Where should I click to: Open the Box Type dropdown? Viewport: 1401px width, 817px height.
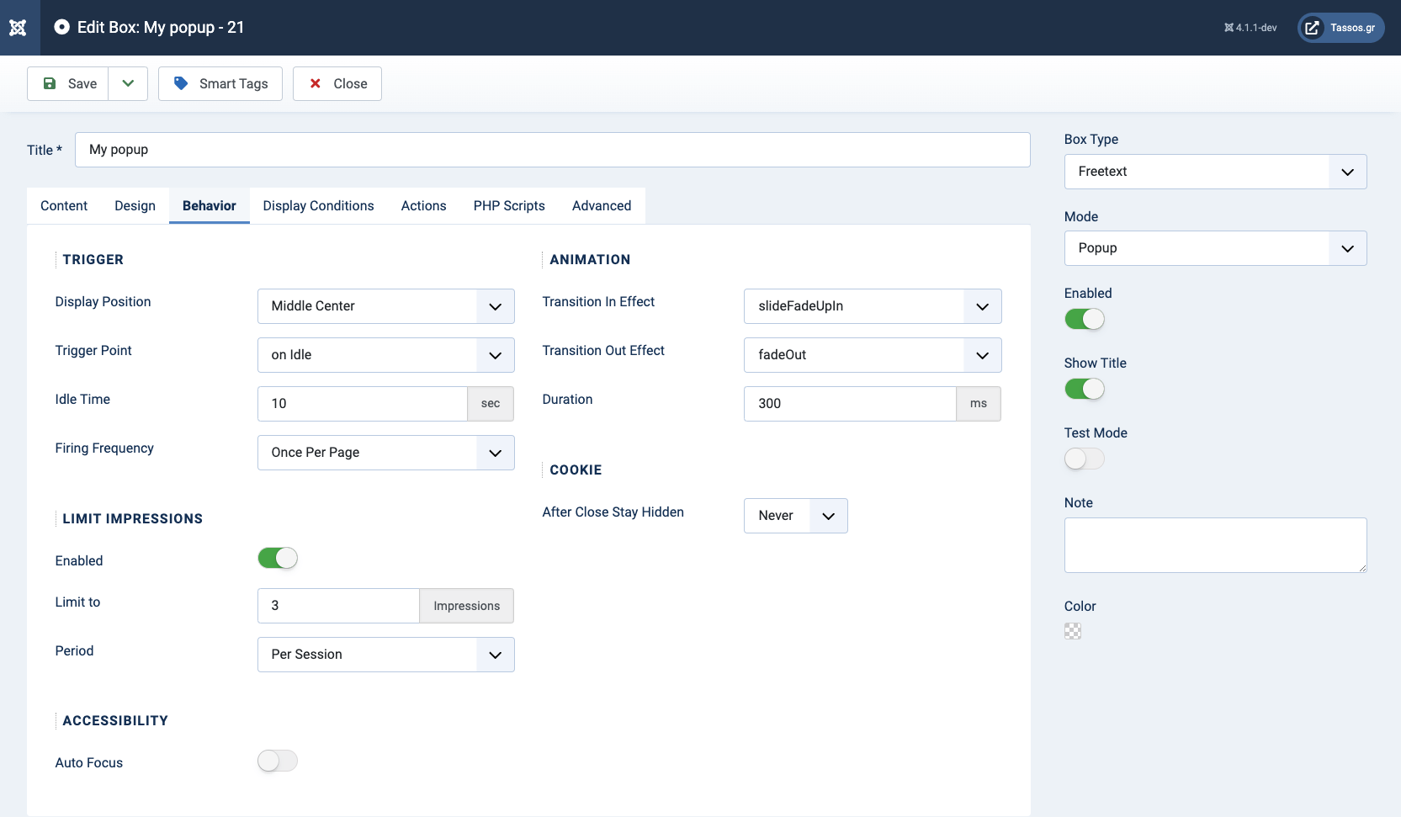pos(1215,172)
